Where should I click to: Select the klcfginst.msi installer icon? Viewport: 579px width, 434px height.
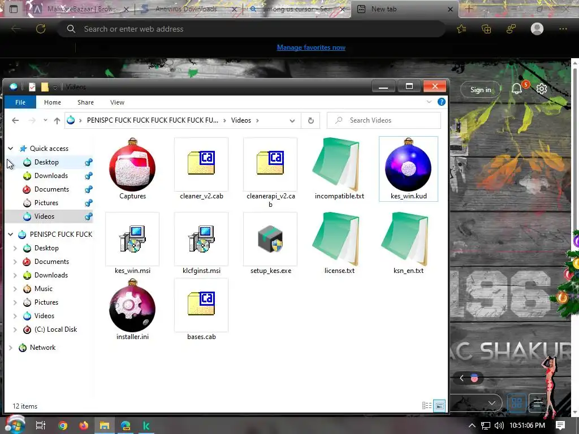tap(201, 239)
